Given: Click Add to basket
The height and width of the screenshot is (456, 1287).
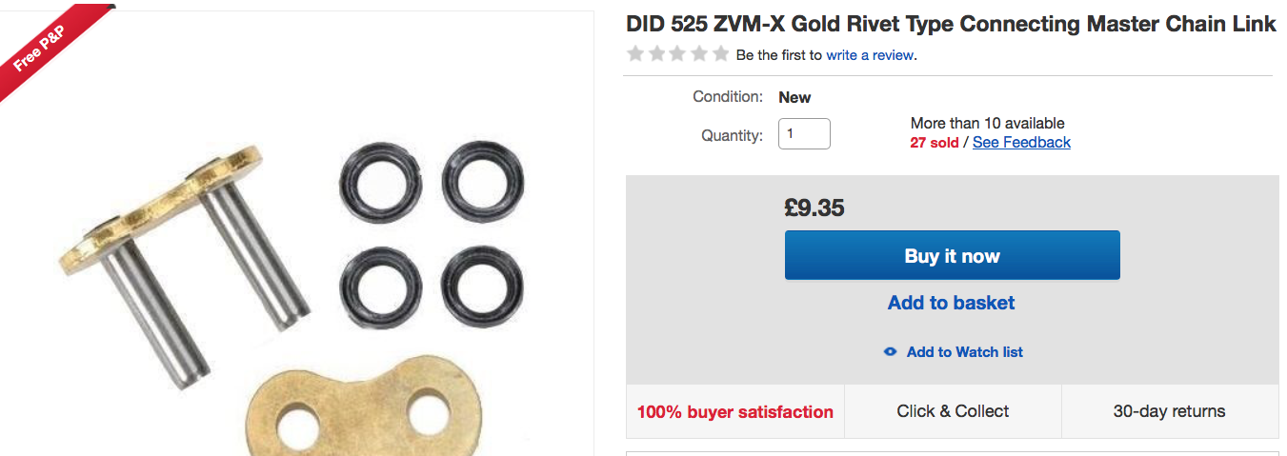Looking at the screenshot, I should (x=951, y=303).
